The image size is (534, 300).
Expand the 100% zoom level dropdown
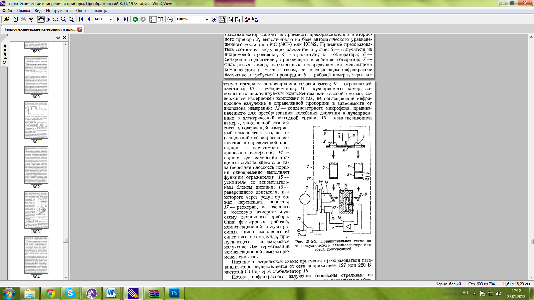point(207,19)
